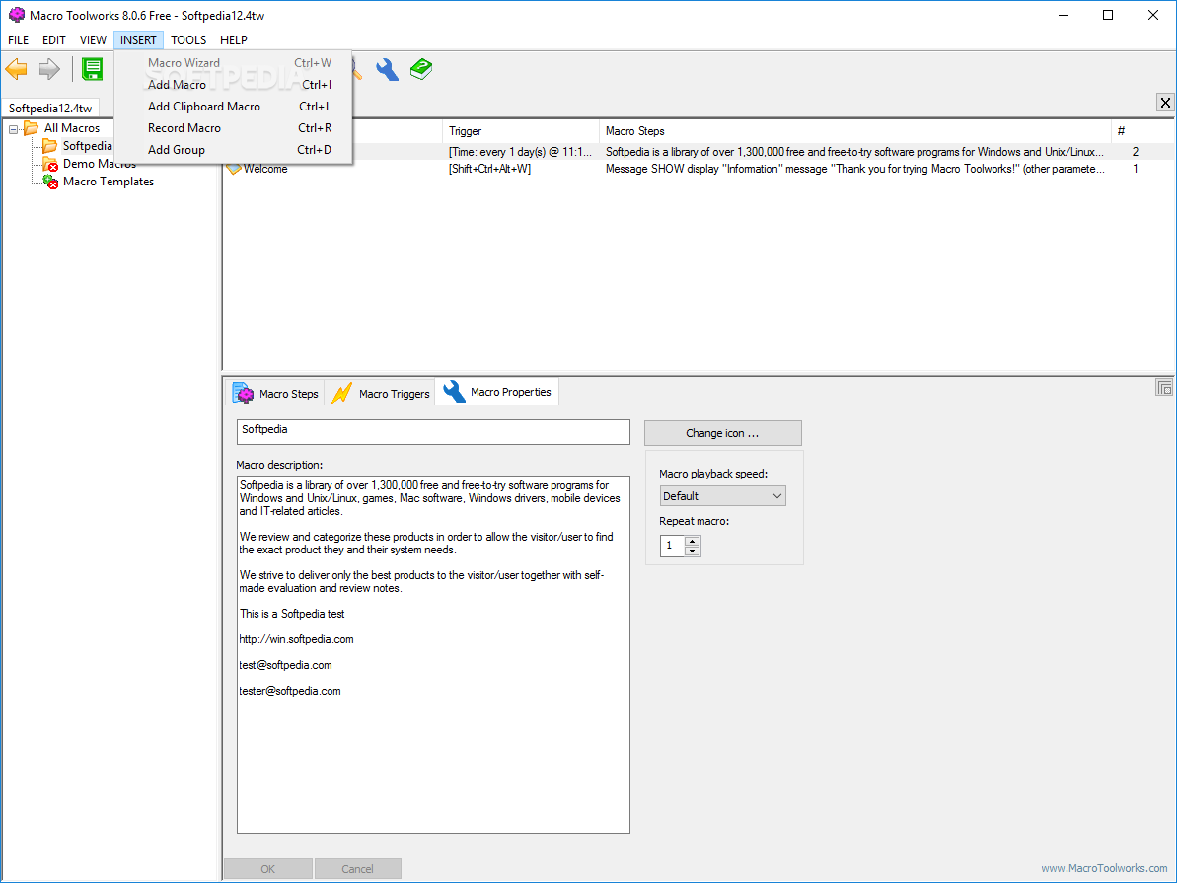This screenshot has width=1177, height=883.
Task: Click the count cell showing 2
Action: click(1135, 152)
